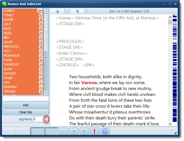Click the <0%> progress marker
This screenshot has width=184, height=141.
coord(89,65)
